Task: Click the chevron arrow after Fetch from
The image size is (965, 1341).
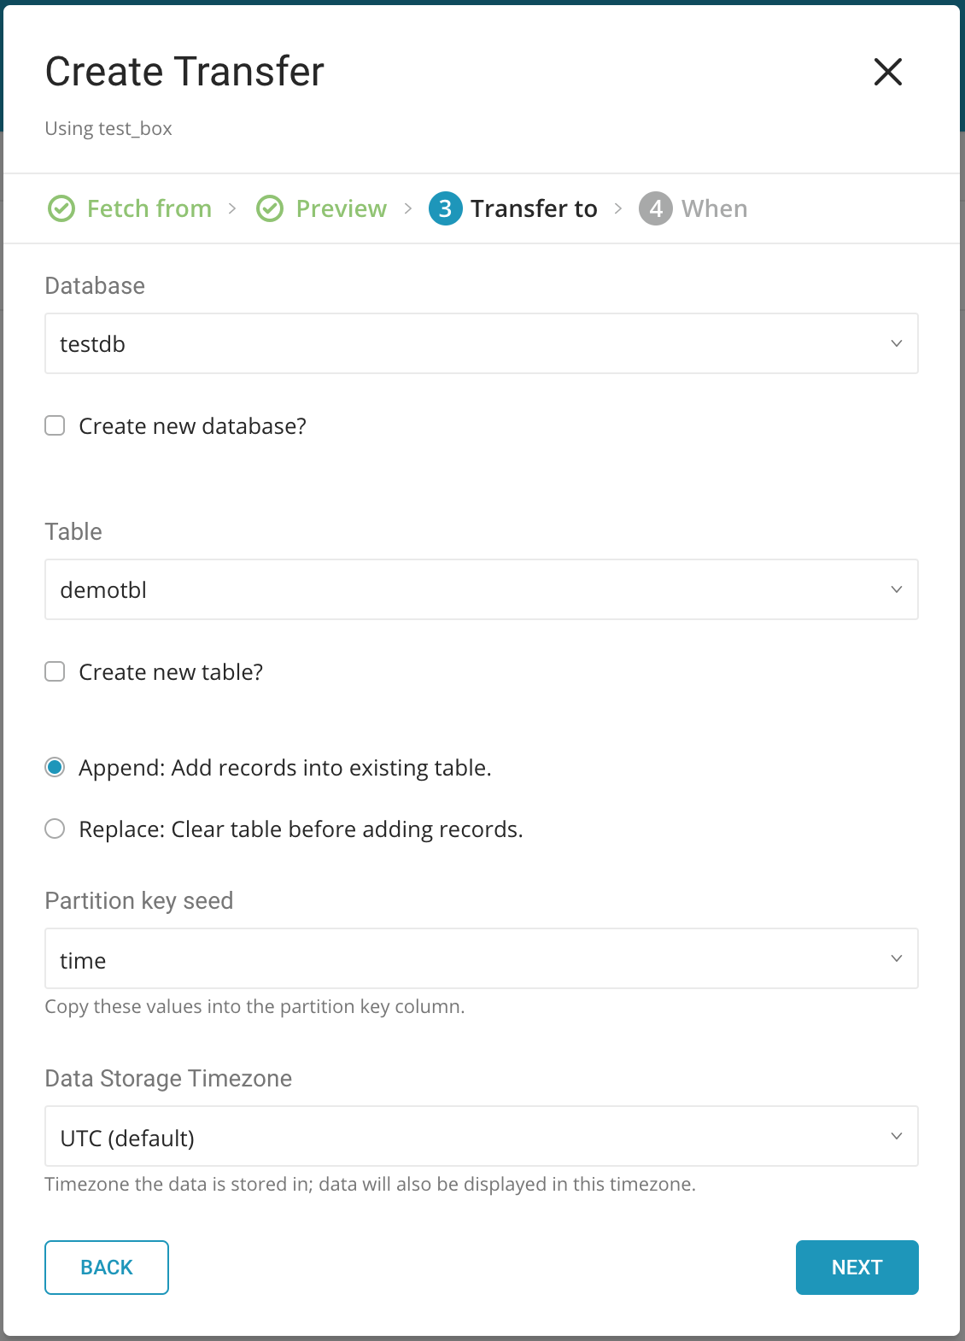Action: pyautogui.click(x=232, y=208)
